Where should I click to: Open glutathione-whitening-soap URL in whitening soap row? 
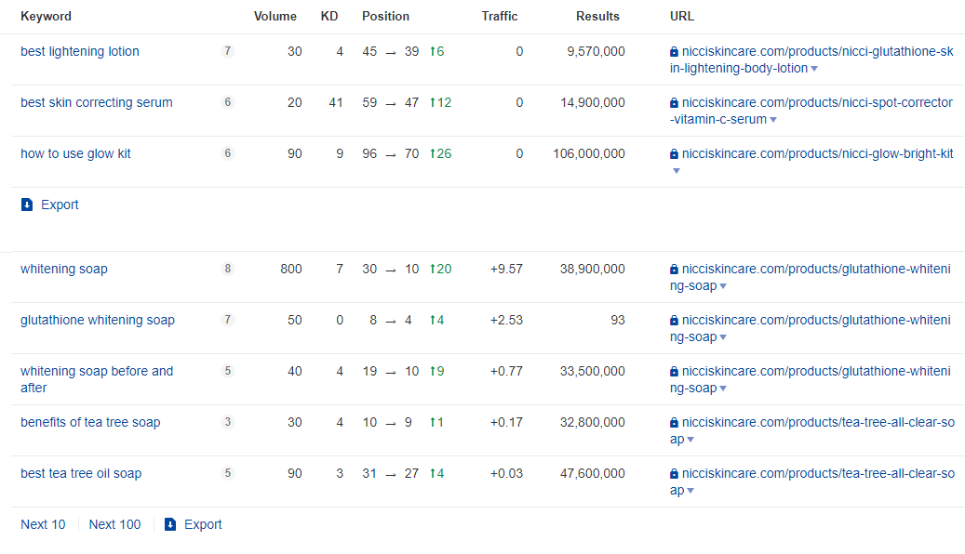810,278
